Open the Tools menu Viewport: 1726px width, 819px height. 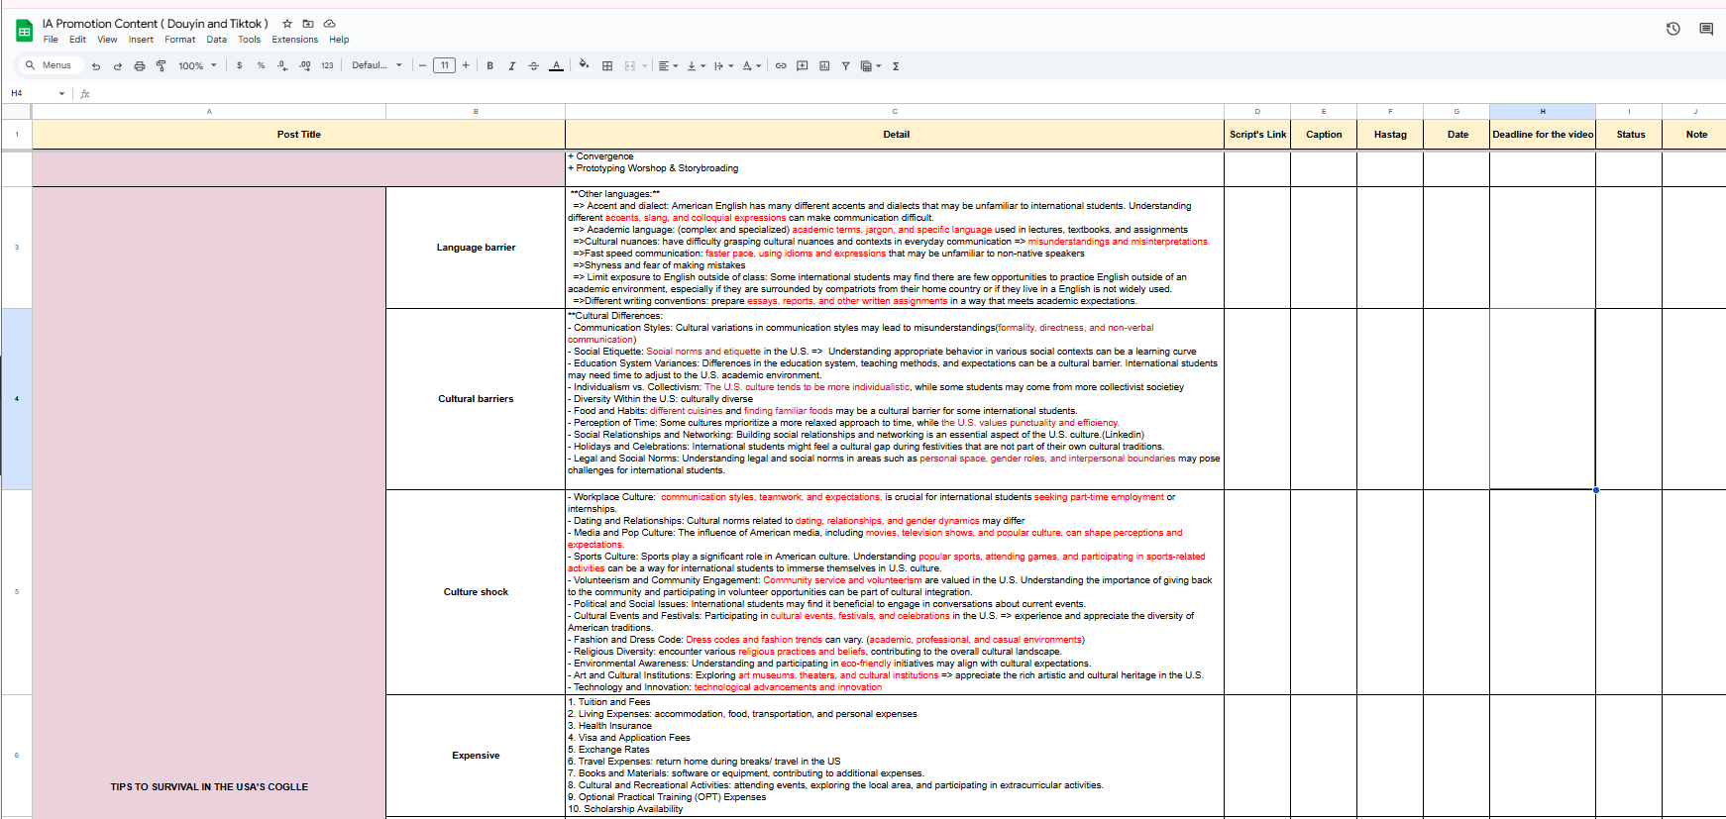tap(249, 40)
